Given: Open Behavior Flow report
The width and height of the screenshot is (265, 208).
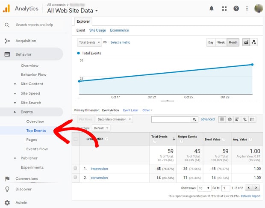Looking at the screenshot, I should tap(34, 74).
